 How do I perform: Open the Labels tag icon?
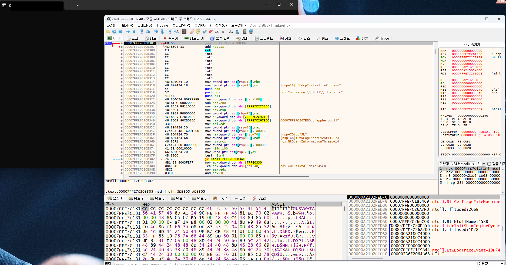[x=205, y=32]
